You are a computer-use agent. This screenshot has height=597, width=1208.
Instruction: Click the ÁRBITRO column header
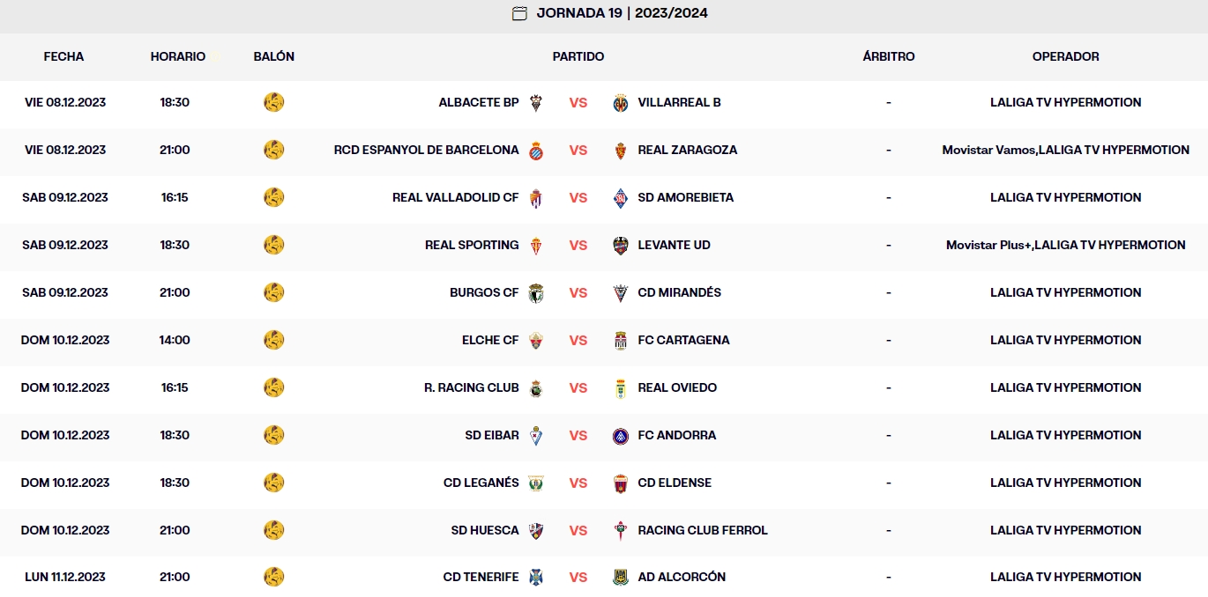tap(888, 56)
